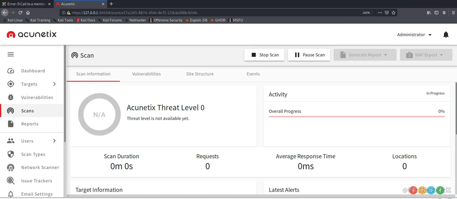The height and width of the screenshot is (199, 457).
Task: Open the Offensive Security bookmark
Action: point(166,20)
